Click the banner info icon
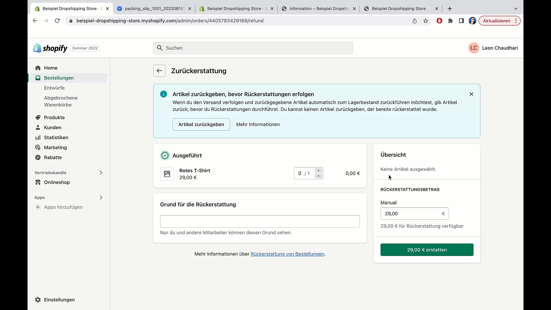551x310 pixels. (x=164, y=94)
